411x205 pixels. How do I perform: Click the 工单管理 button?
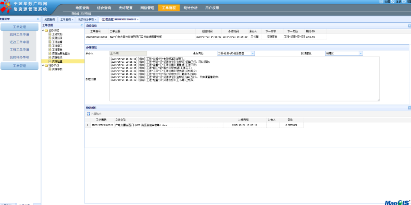coord(19,66)
